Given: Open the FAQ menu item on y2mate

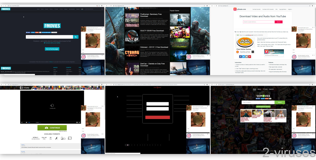Looking at the screenshot, I should coord(276,9).
